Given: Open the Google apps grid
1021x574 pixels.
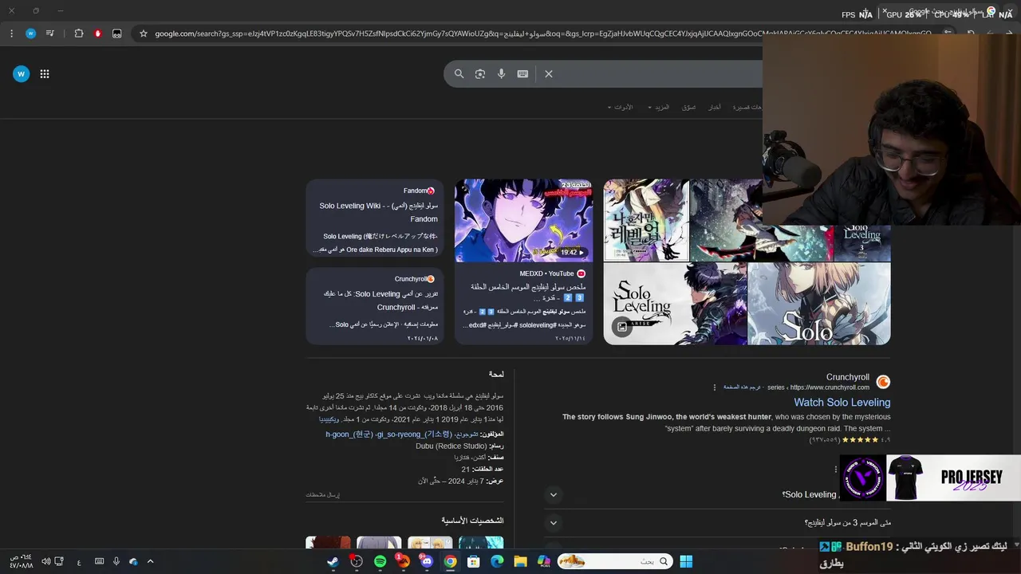Looking at the screenshot, I should (x=45, y=74).
